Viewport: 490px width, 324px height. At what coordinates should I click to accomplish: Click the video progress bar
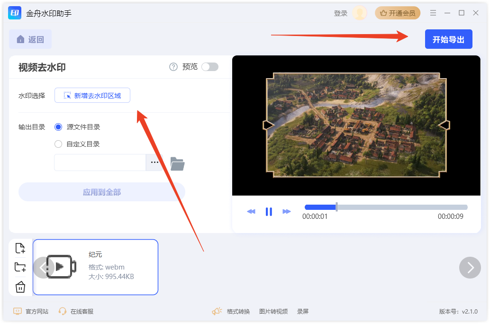click(x=386, y=207)
